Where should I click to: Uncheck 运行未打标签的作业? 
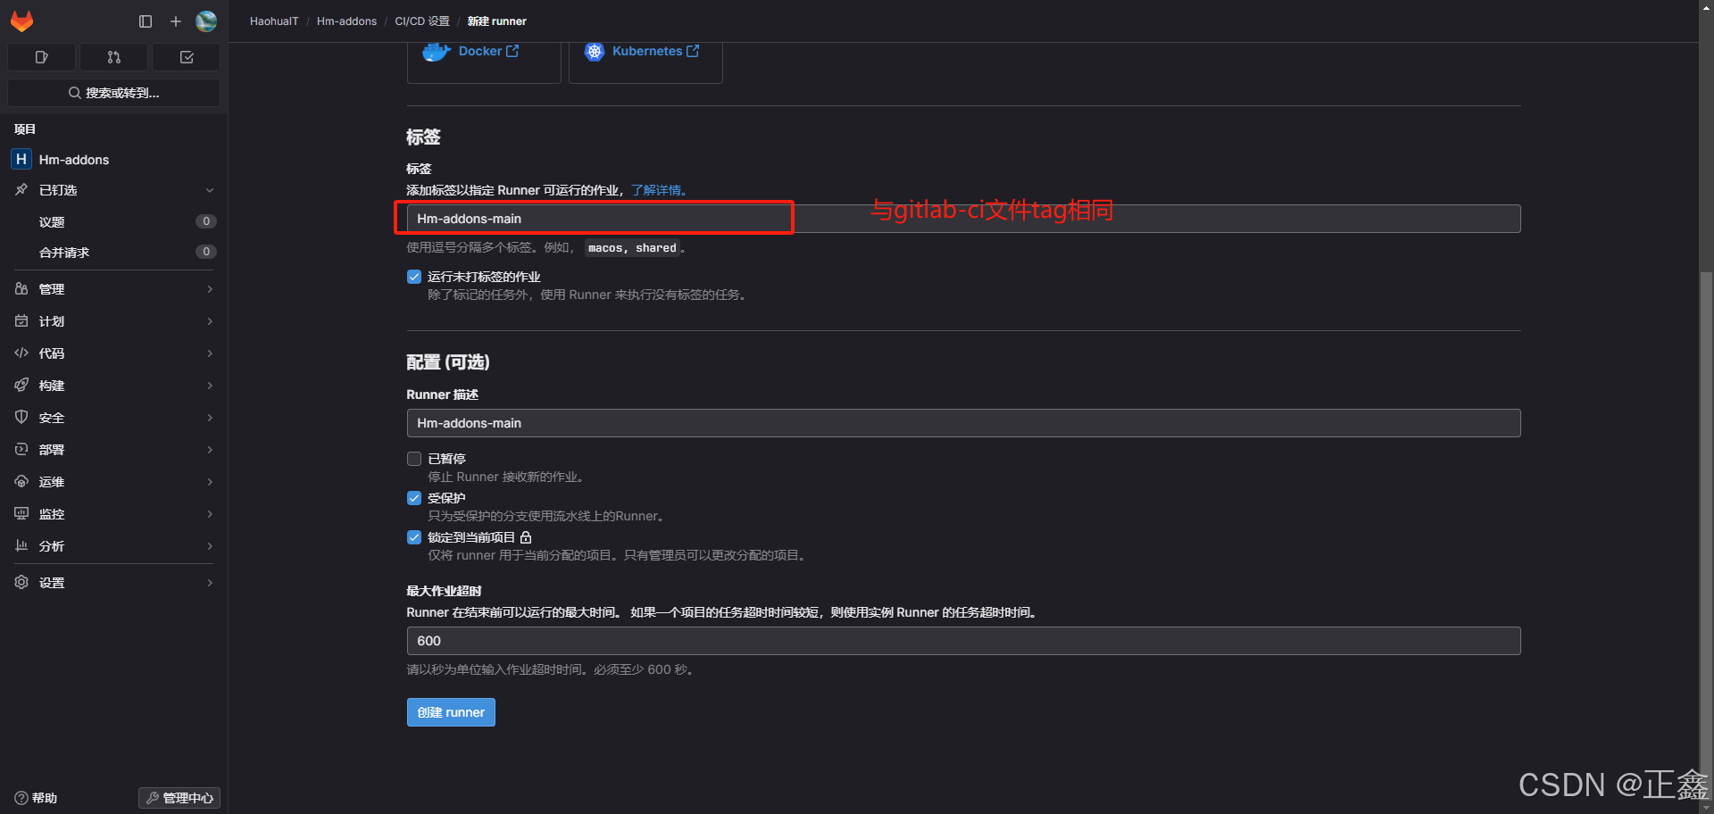coord(413,277)
